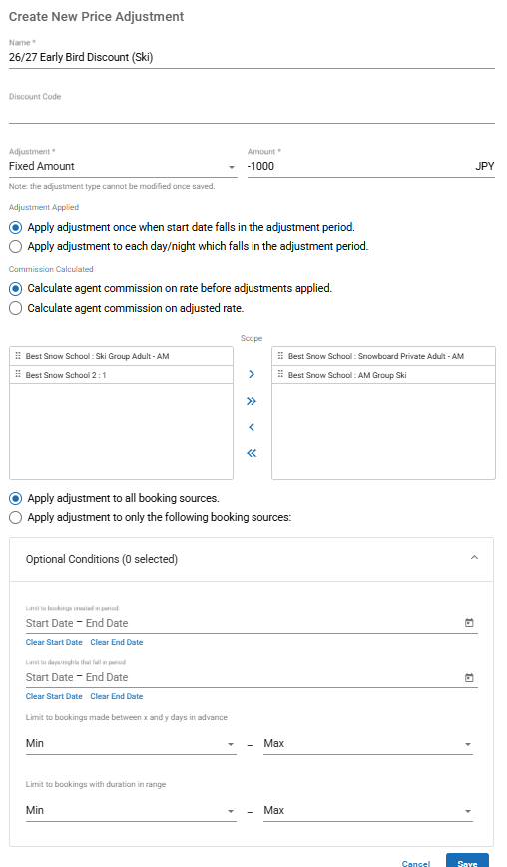Click drag handle of Snowboard Private Adult - AM
The height and width of the screenshot is (867, 507).
[280, 356]
